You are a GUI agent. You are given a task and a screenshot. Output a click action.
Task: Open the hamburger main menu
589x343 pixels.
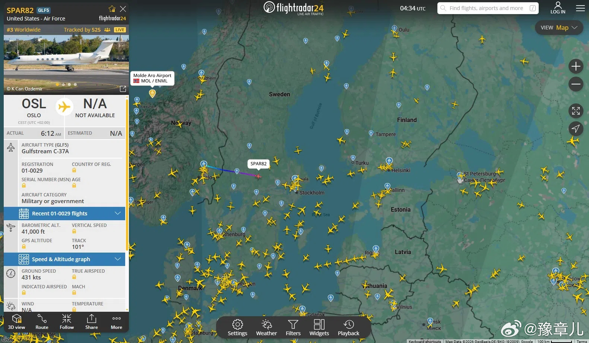coord(580,8)
